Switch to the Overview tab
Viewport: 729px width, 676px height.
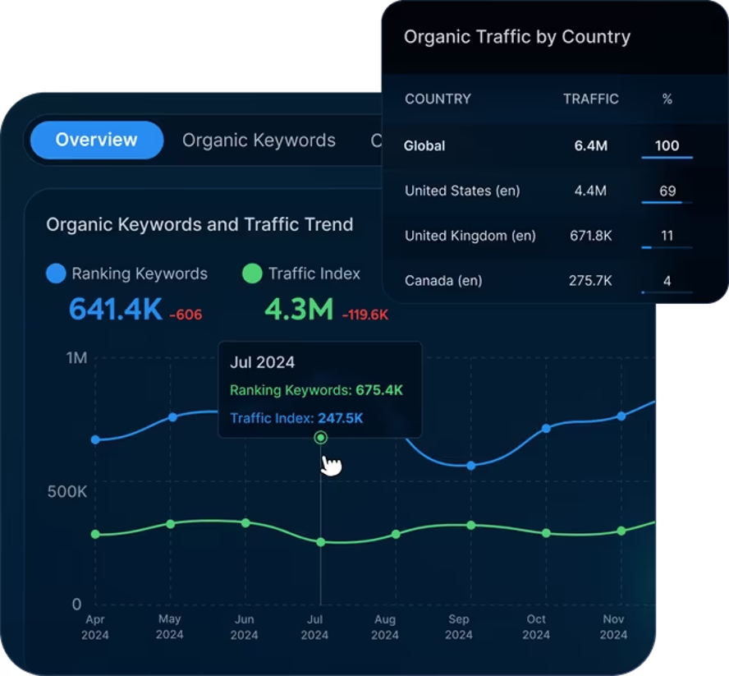(97, 140)
